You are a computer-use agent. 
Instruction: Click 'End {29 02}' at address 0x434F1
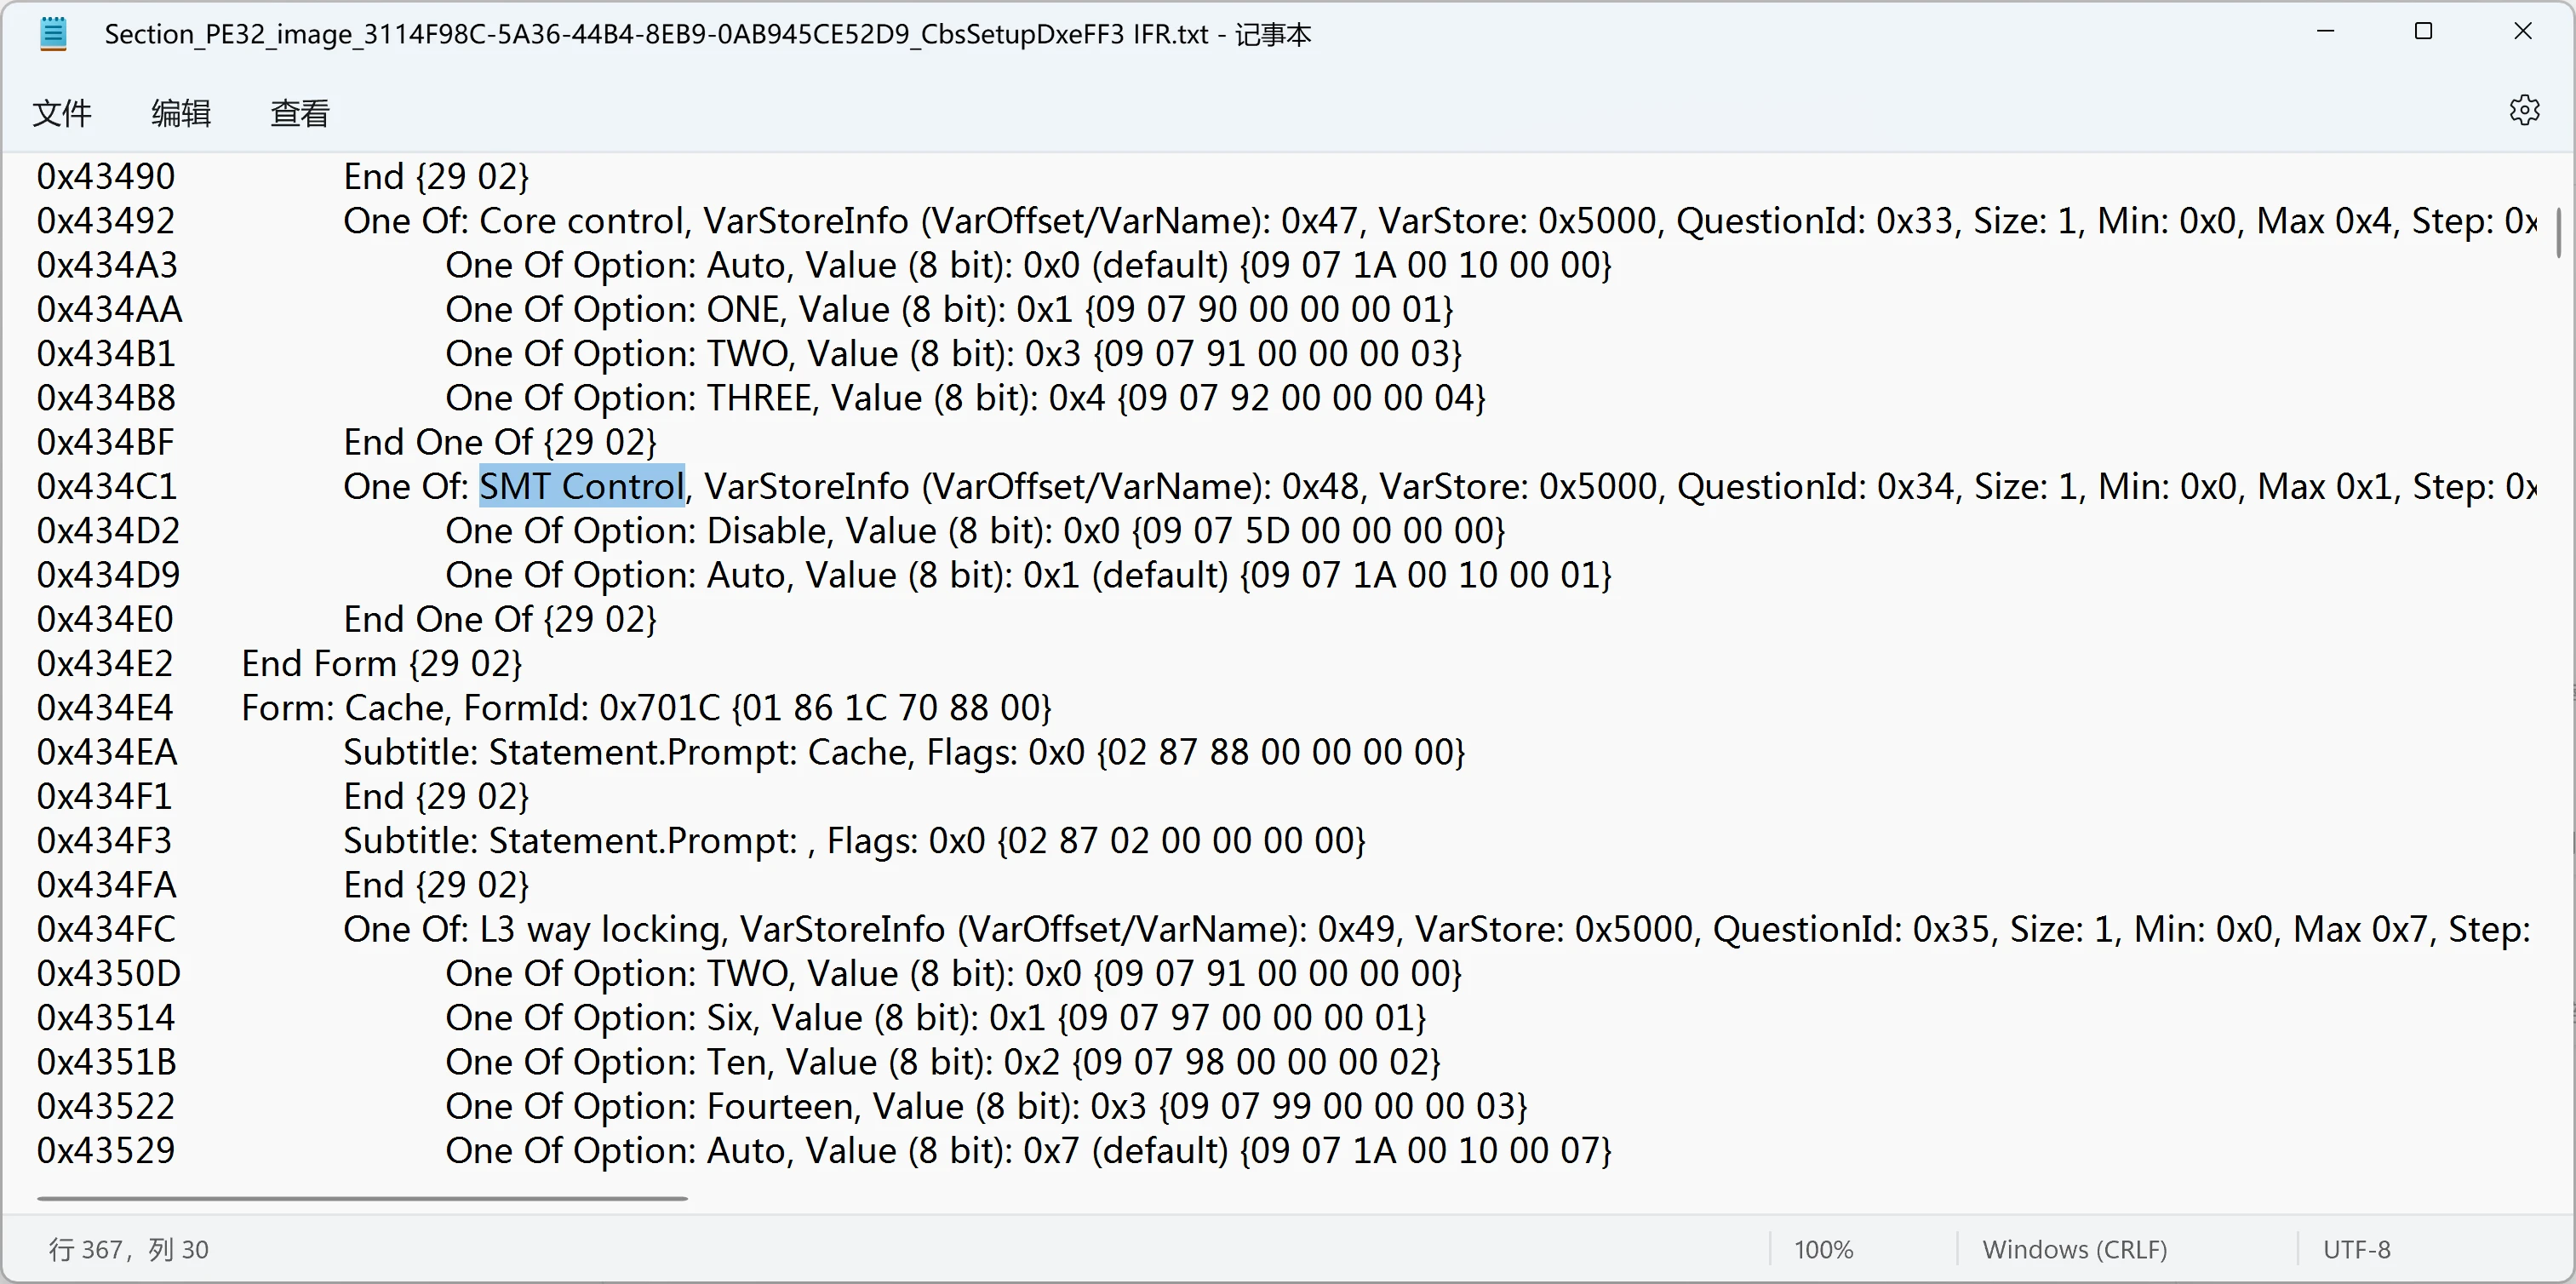(x=436, y=796)
